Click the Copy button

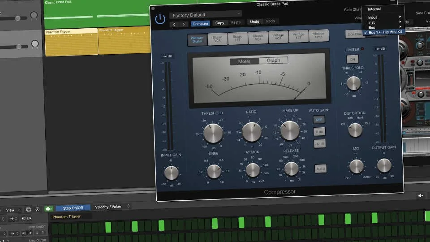219,23
